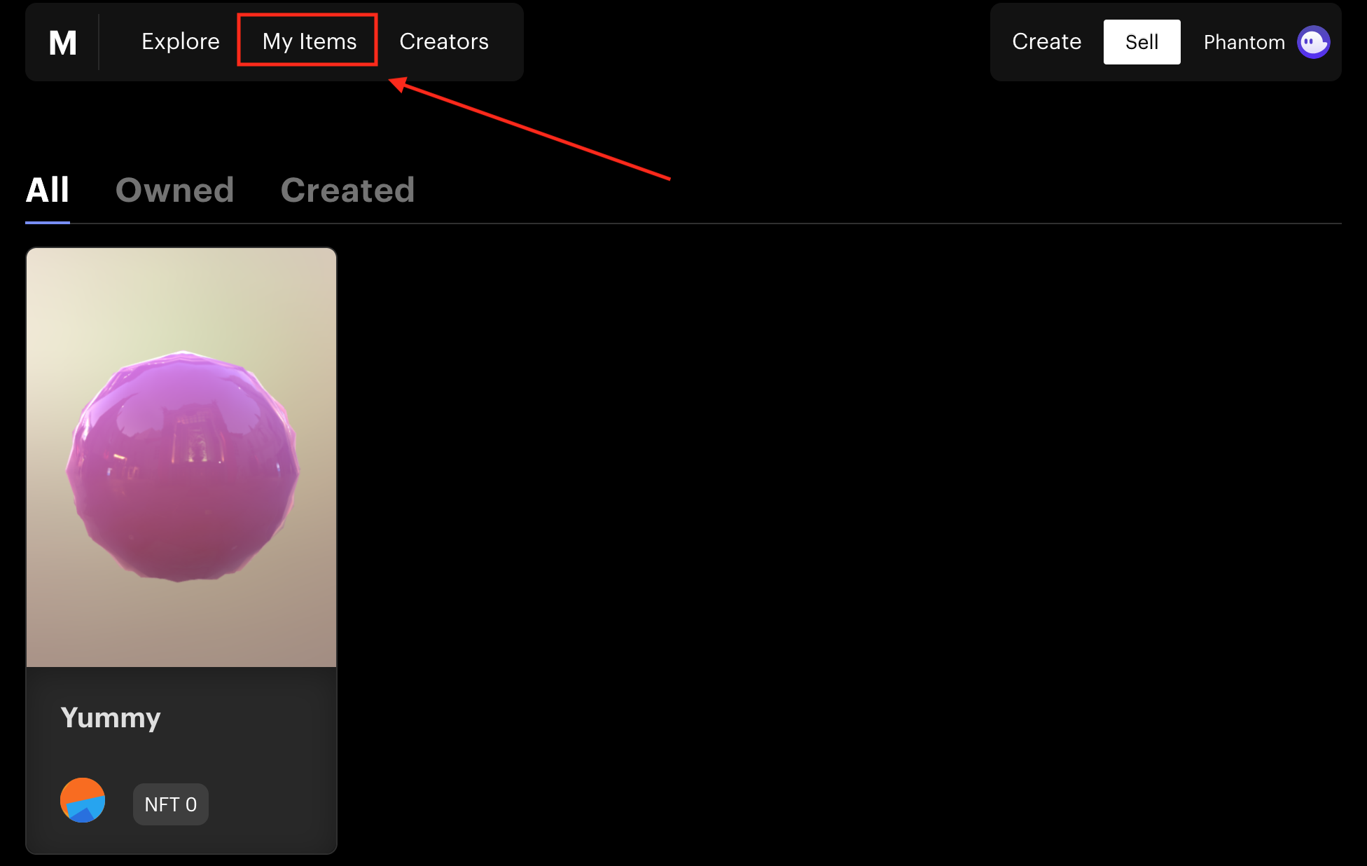
Task: Switch to the Created tab
Action: tap(347, 190)
